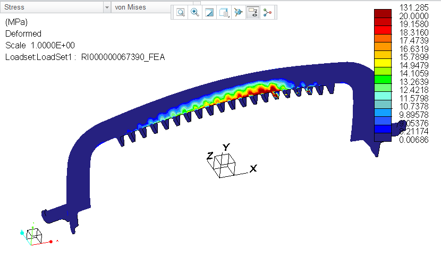Click the three-node datum display icon
Screen dimensions: 441x274
(x=267, y=12)
